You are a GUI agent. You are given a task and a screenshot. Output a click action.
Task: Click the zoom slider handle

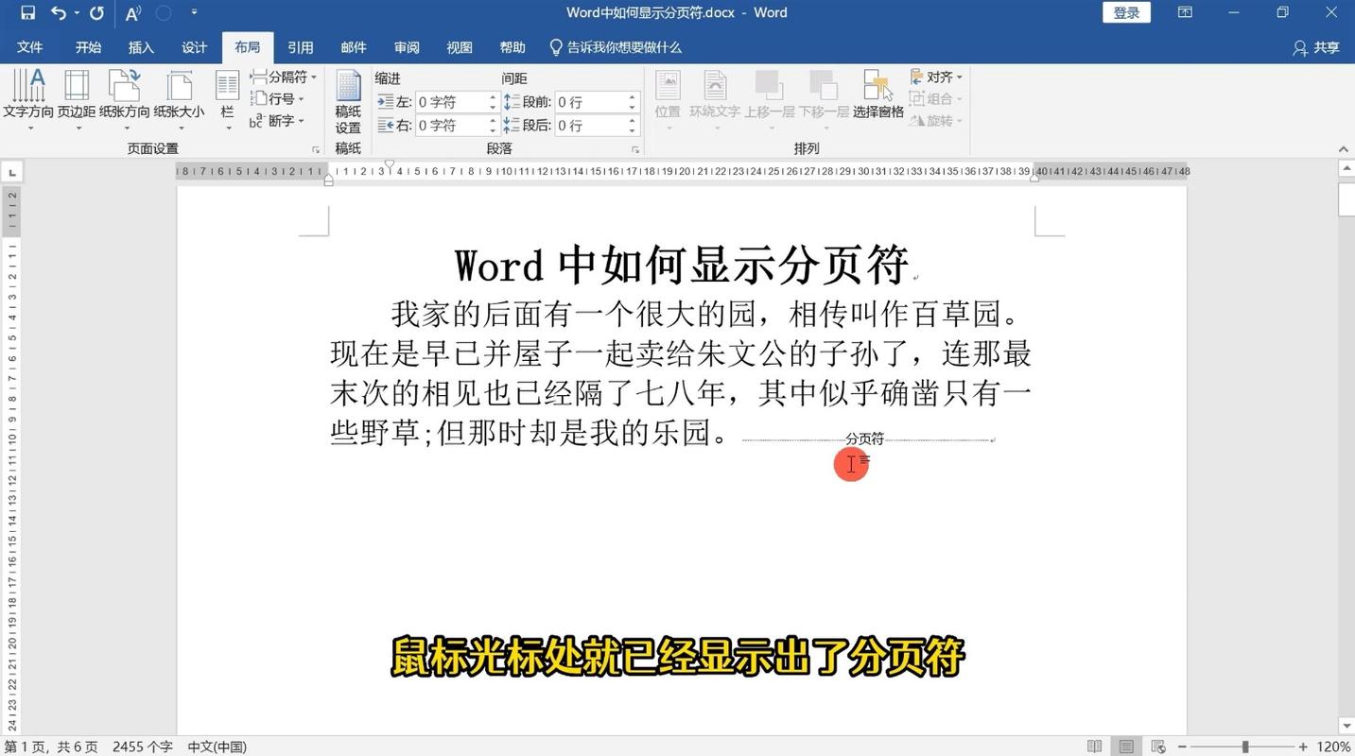(x=1245, y=747)
